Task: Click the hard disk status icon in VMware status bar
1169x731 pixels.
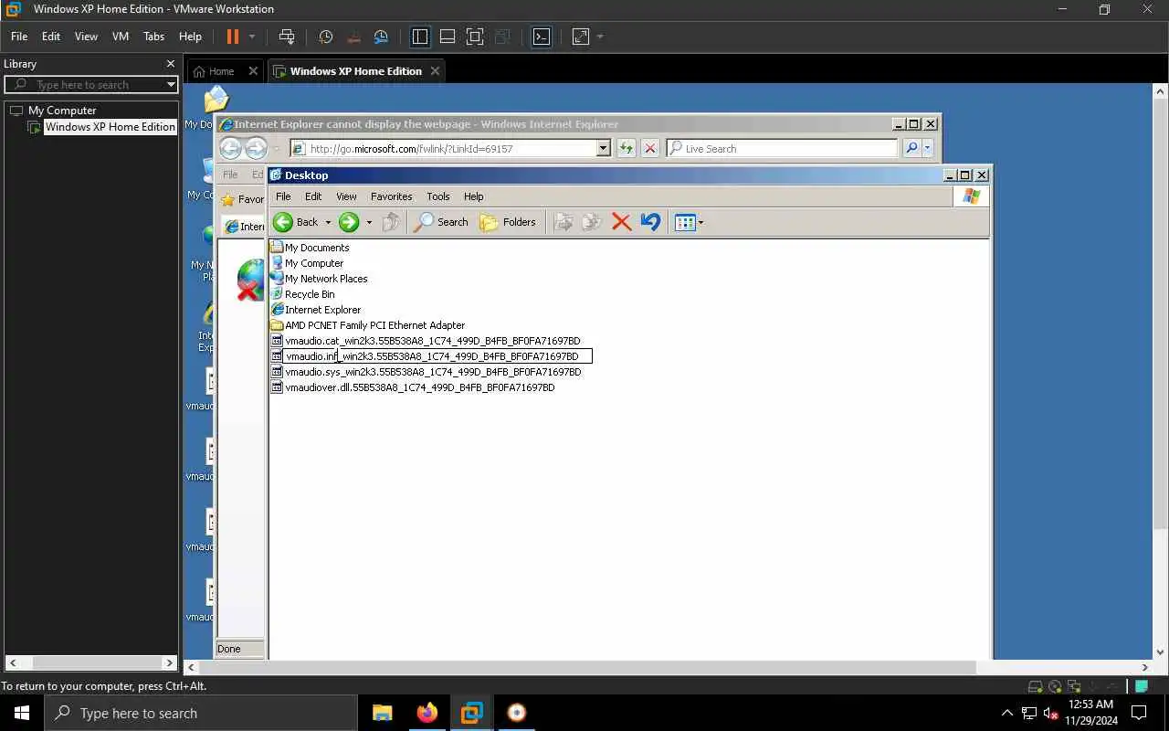Action: click(1035, 687)
